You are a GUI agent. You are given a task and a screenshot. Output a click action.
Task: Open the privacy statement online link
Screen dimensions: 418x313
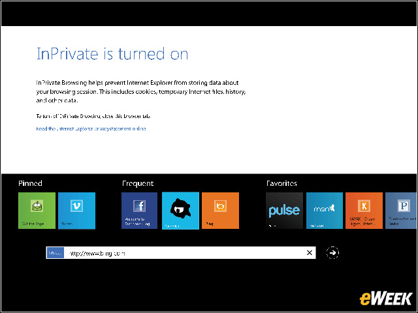91,129
